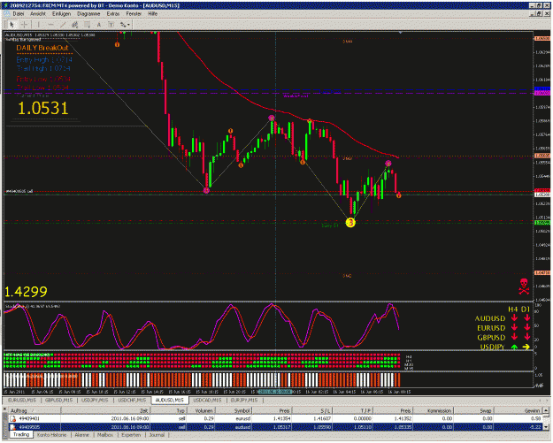The image size is (553, 443).
Task: Sort orders by Kommission column header
Action: 434,410
